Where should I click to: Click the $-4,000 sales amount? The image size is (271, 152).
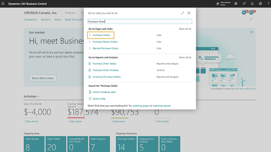point(37,112)
